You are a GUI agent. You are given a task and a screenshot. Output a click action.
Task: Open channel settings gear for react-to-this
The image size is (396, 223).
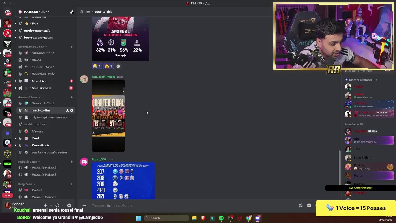(71, 110)
